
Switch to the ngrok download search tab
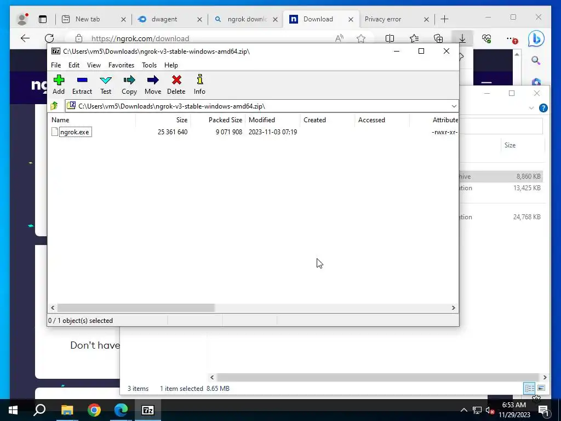(x=246, y=19)
